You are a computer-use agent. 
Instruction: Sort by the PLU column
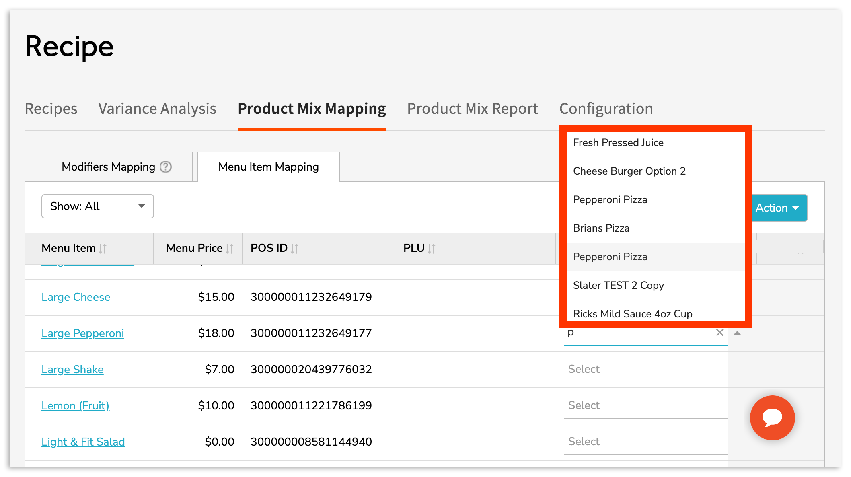point(432,249)
